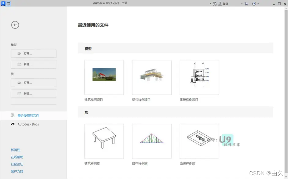Open help using the question mark icon

click(x=254, y=4)
